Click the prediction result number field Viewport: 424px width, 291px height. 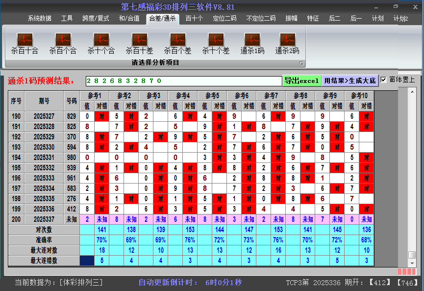coord(184,80)
